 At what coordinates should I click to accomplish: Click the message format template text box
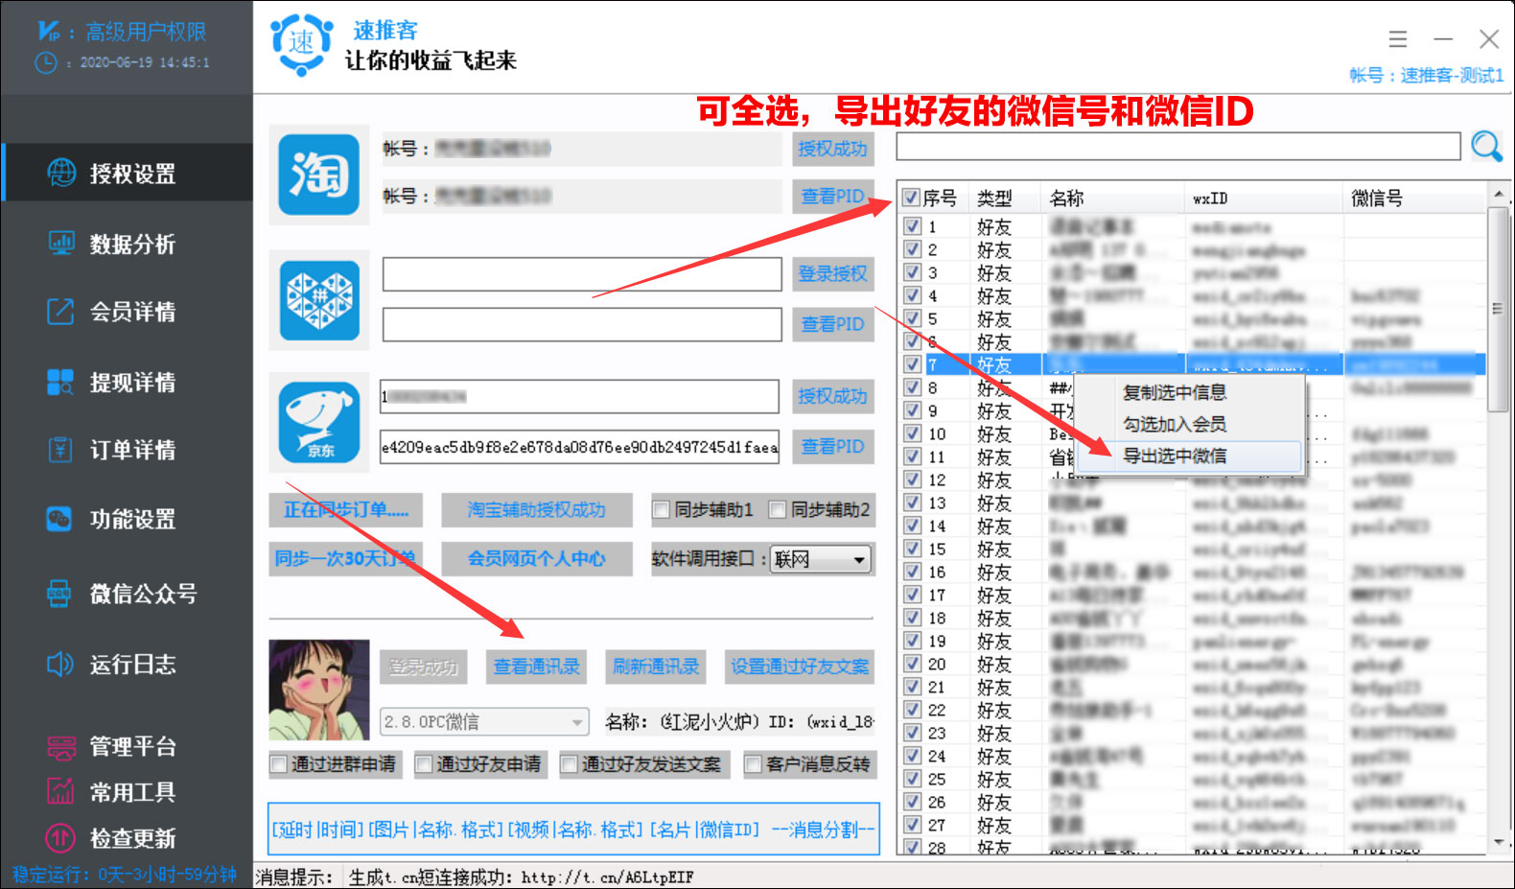pyautogui.click(x=573, y=829)
